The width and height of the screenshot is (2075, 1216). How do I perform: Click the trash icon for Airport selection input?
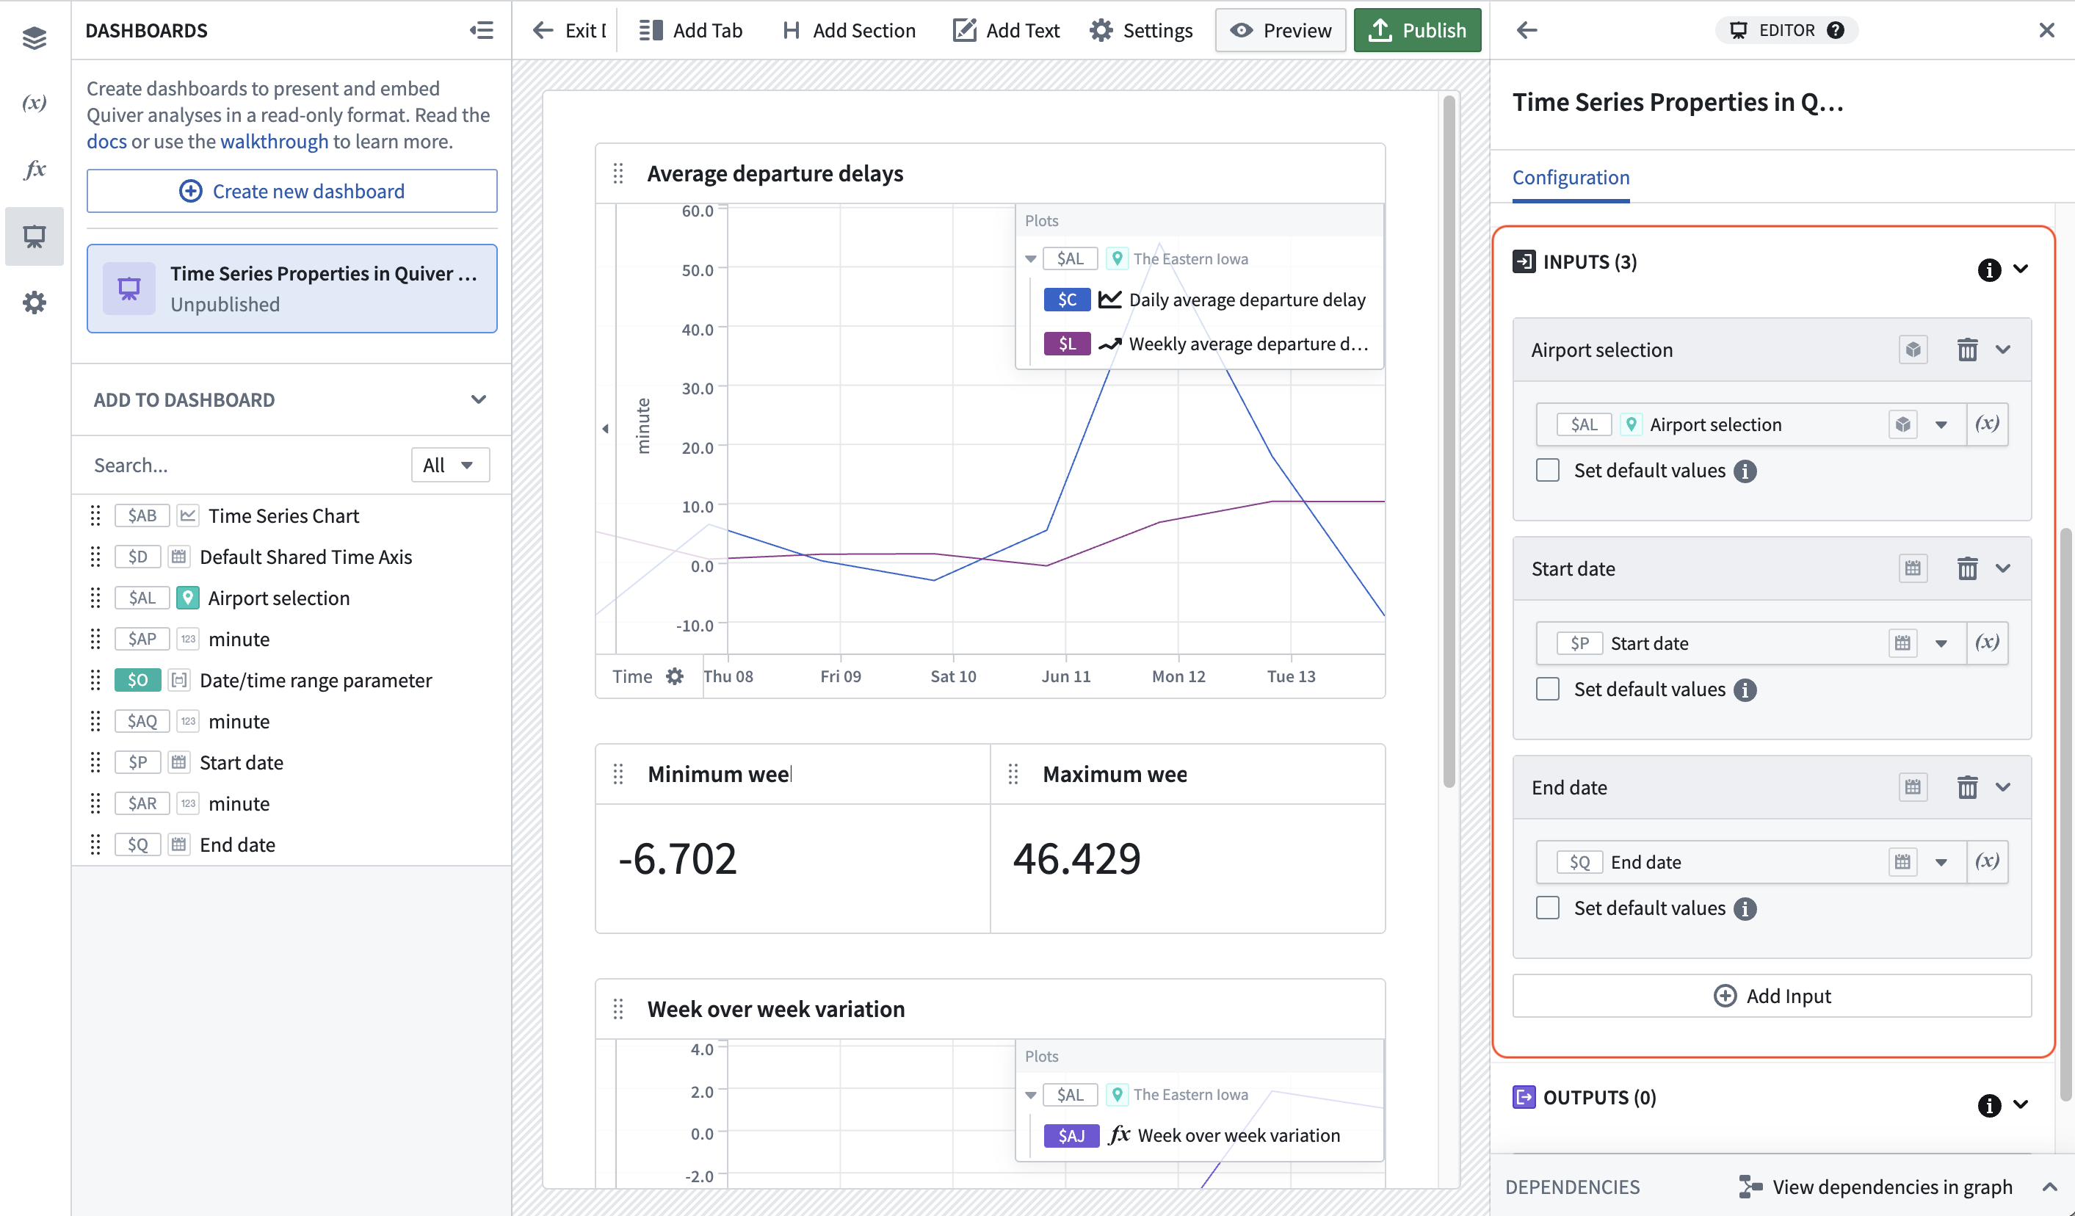tap(1966, 349)
